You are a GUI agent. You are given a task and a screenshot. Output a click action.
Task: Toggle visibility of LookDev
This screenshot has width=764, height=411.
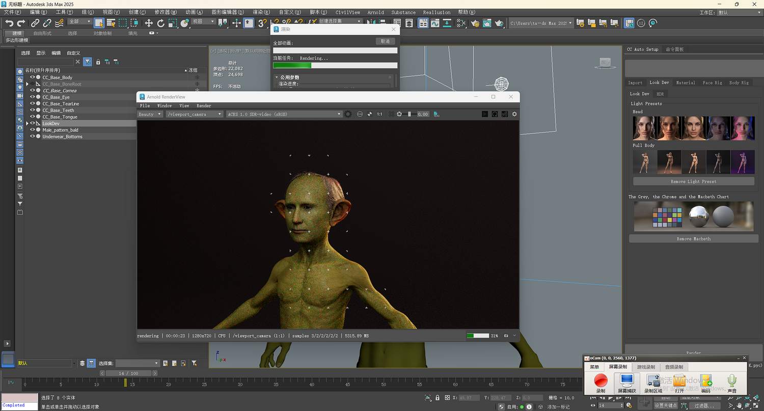pyautogui.click(x=33, y=123)
